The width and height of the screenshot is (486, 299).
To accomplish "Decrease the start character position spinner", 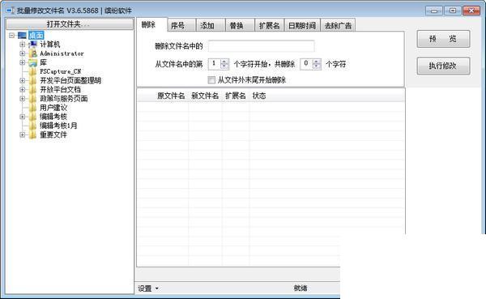I will tap(224, 66).
